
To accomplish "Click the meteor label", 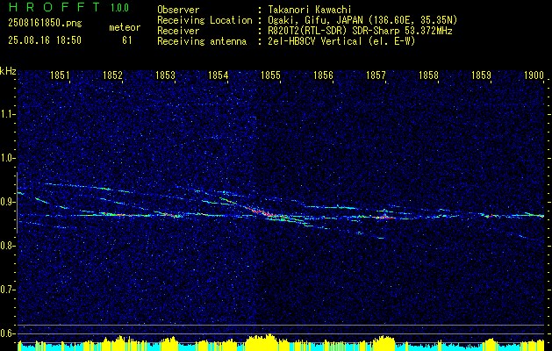I will (125, 27).
